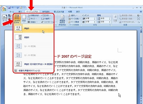
Task: Click the ページ罫線 page borders button
Action: [x=74, y=22]
